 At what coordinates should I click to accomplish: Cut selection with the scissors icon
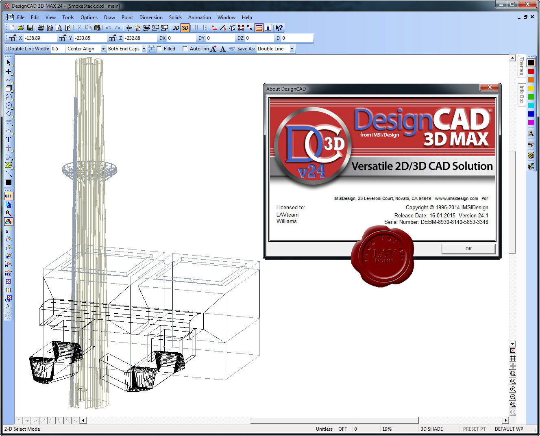click(x=79, y=28)
